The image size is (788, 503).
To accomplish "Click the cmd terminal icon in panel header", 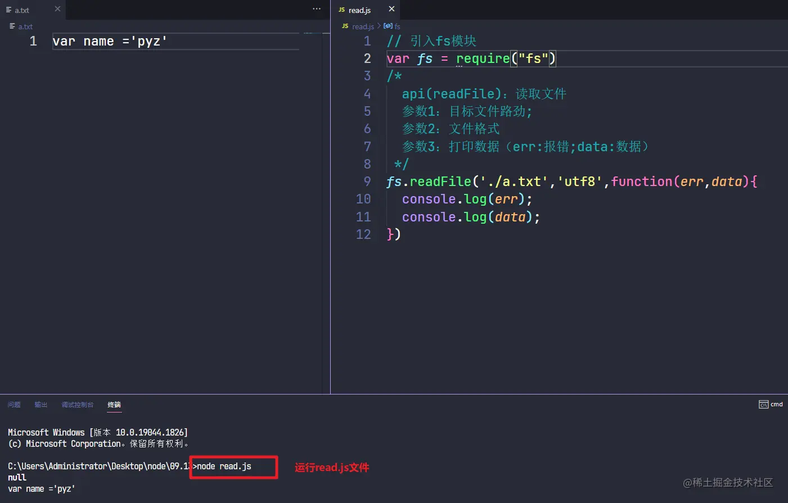I will (x=763, y=405).
